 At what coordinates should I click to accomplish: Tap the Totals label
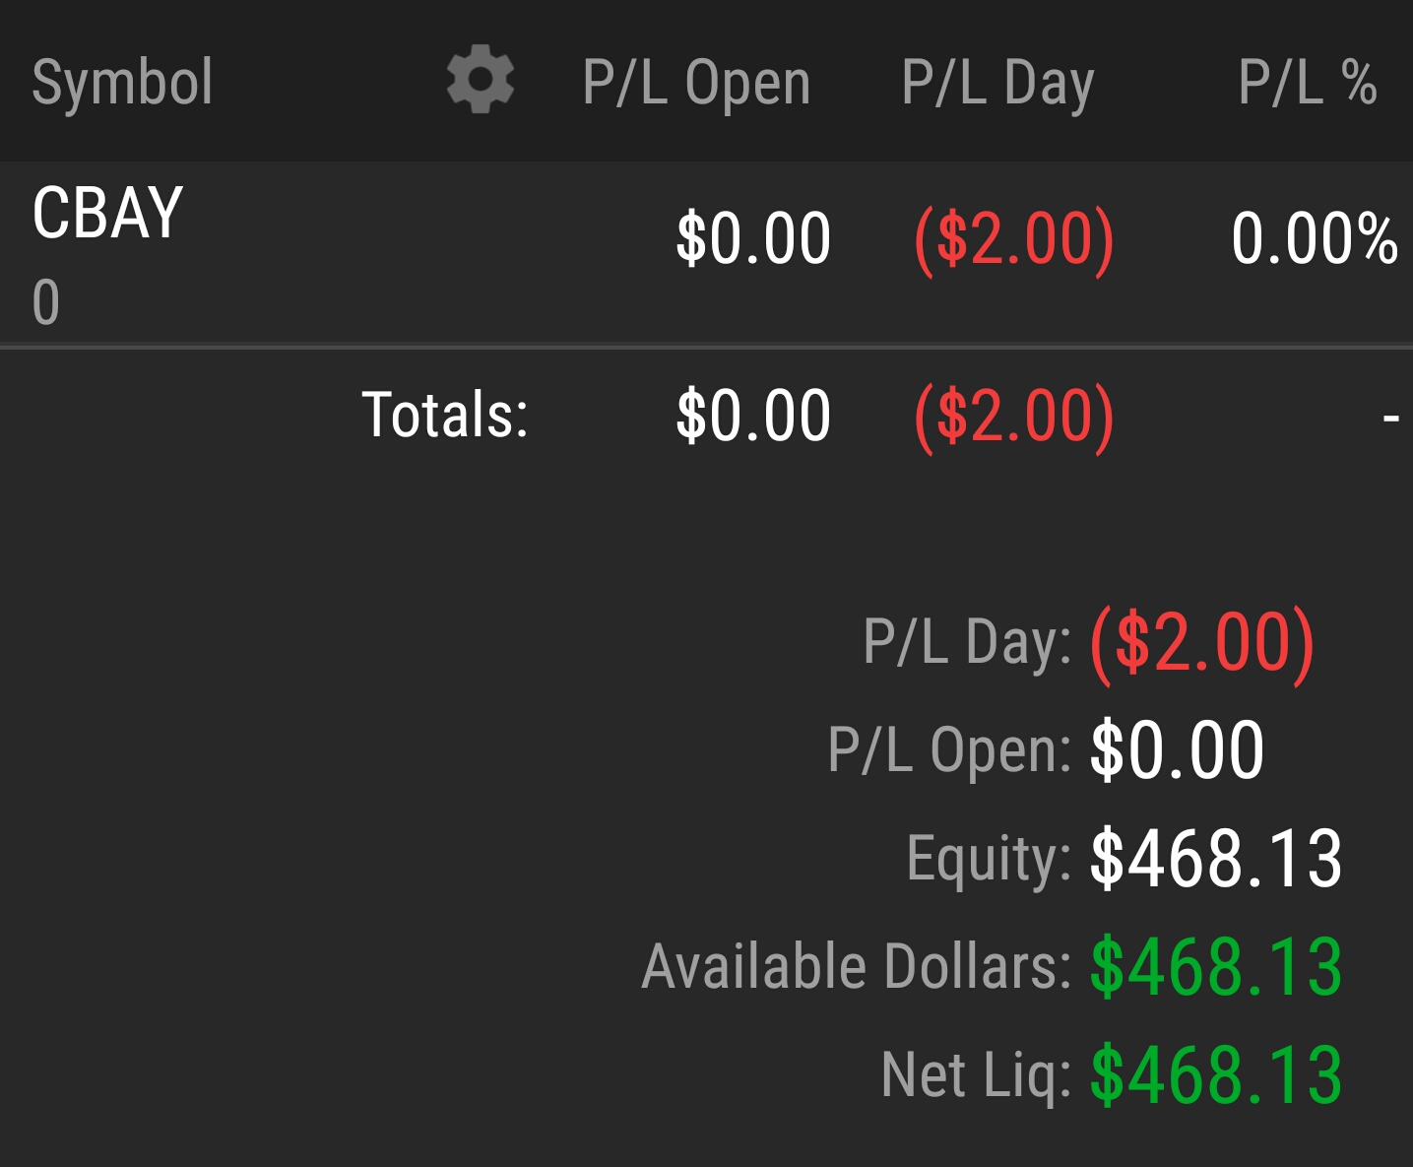445,415
